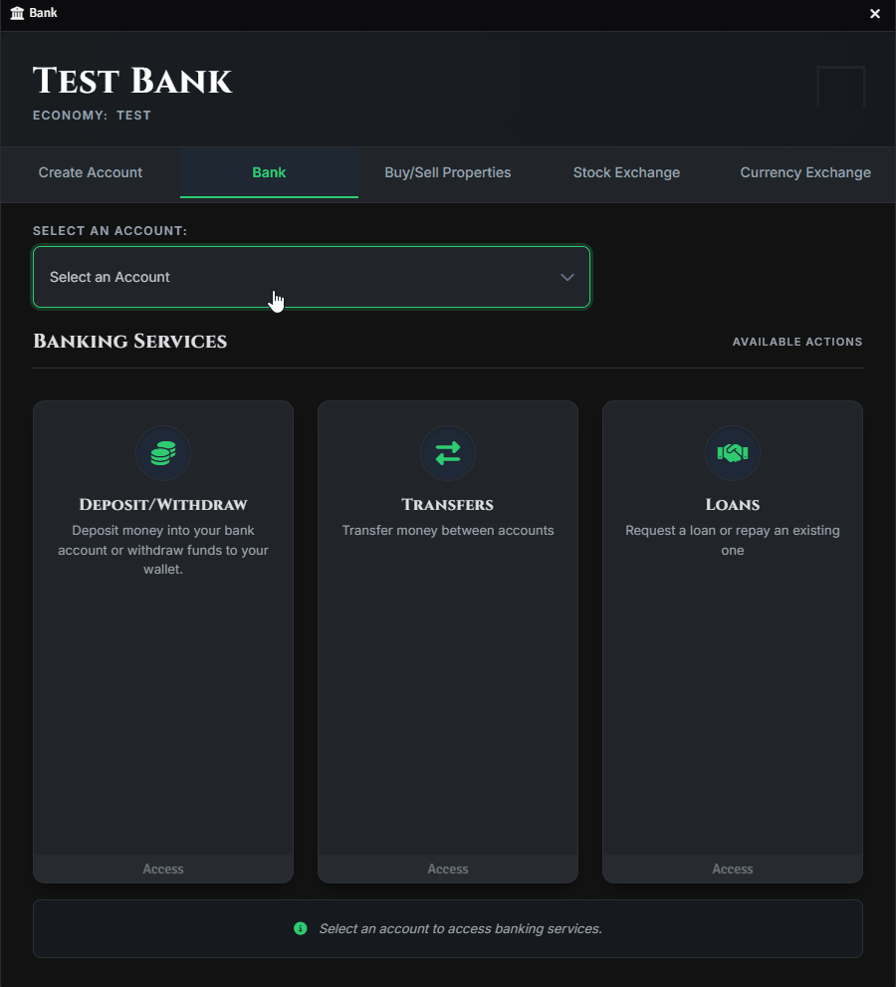This screenshot has height=987, width=896.
Task: Select the Bank tab
Action: [x=269, y=172]
